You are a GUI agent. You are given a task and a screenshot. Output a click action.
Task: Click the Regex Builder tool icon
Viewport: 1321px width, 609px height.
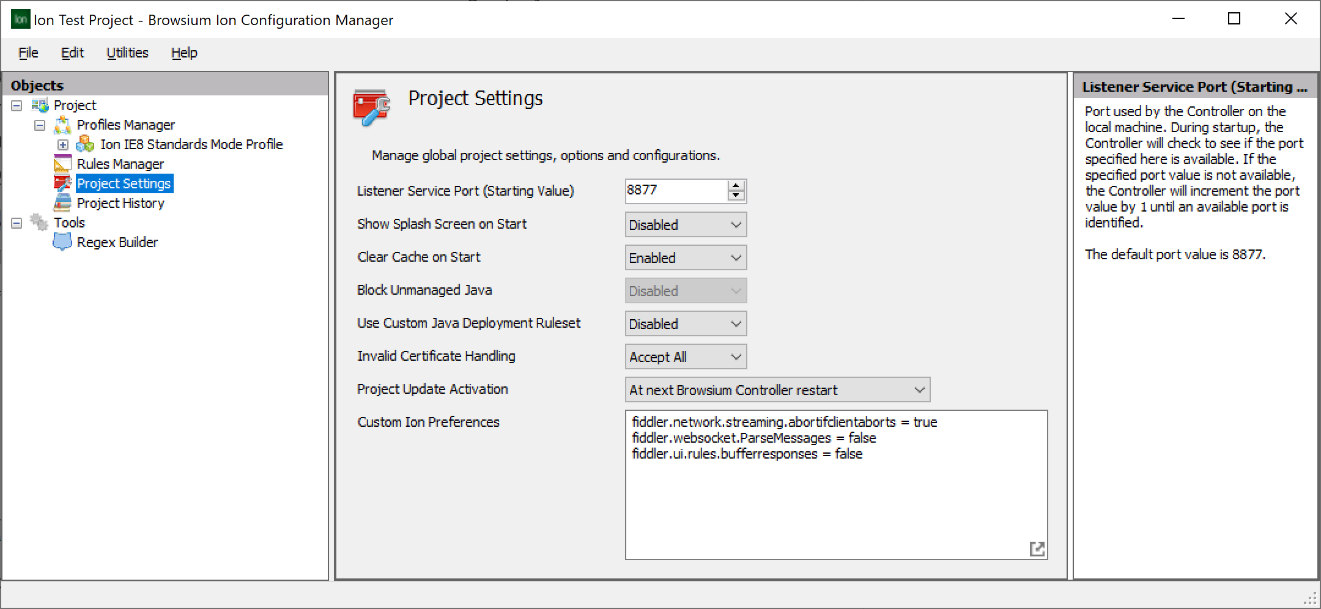coord(62,242)
